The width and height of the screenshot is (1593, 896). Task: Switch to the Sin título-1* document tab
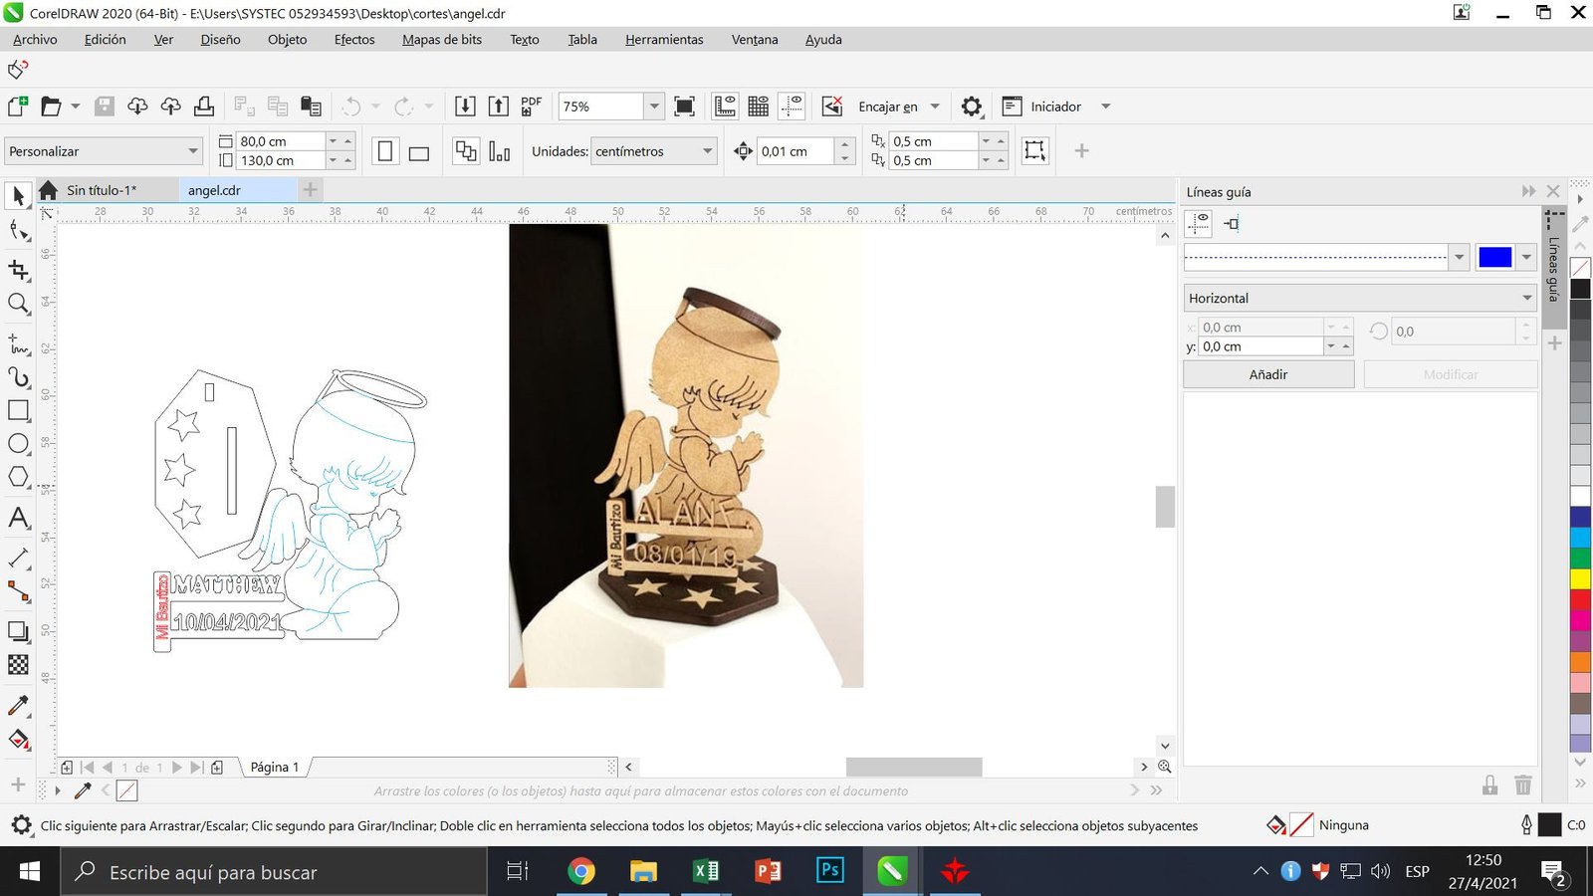point(102,190)
